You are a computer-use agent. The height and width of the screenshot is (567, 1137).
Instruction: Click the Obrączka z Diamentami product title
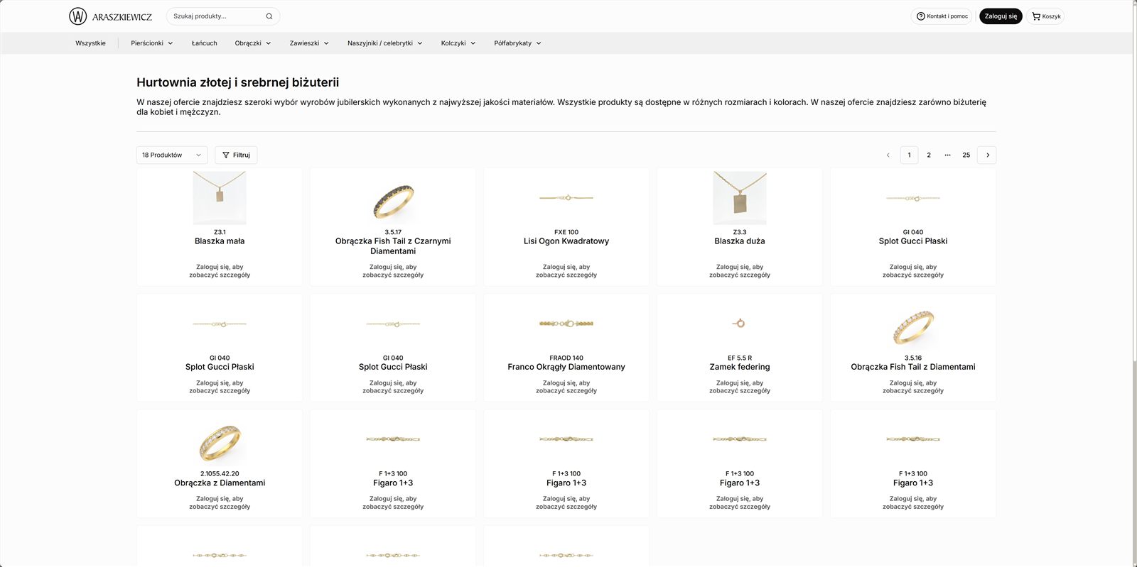(x=220, y=483)
